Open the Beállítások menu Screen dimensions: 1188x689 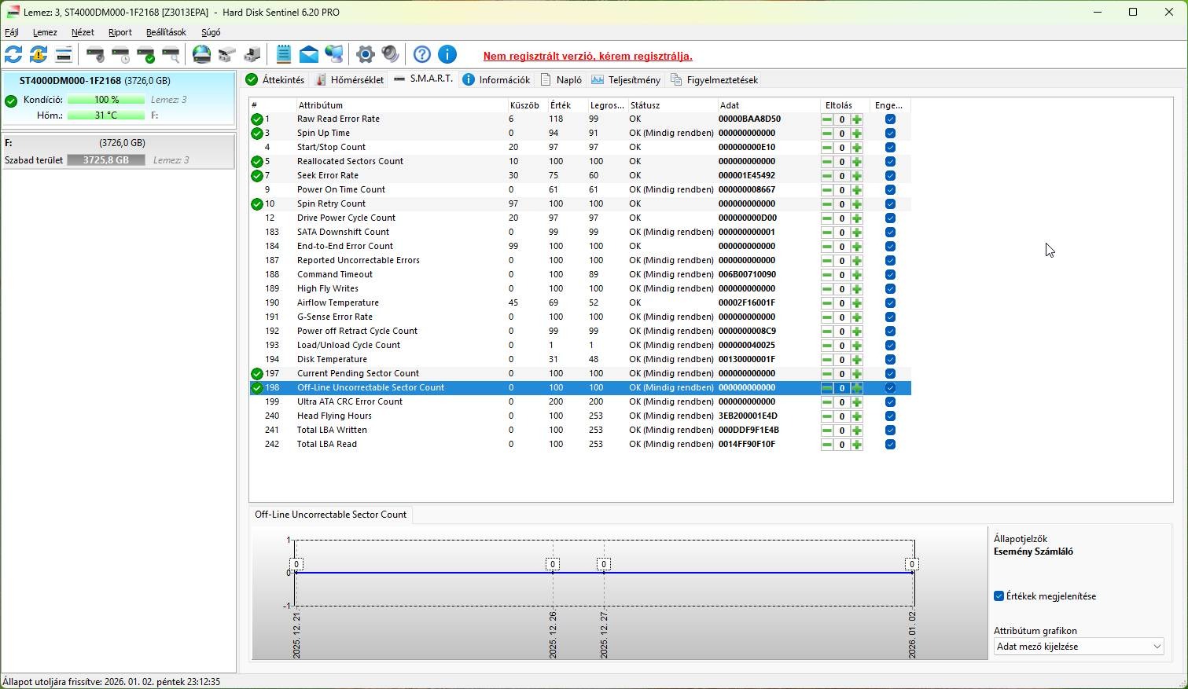(166, 32)
